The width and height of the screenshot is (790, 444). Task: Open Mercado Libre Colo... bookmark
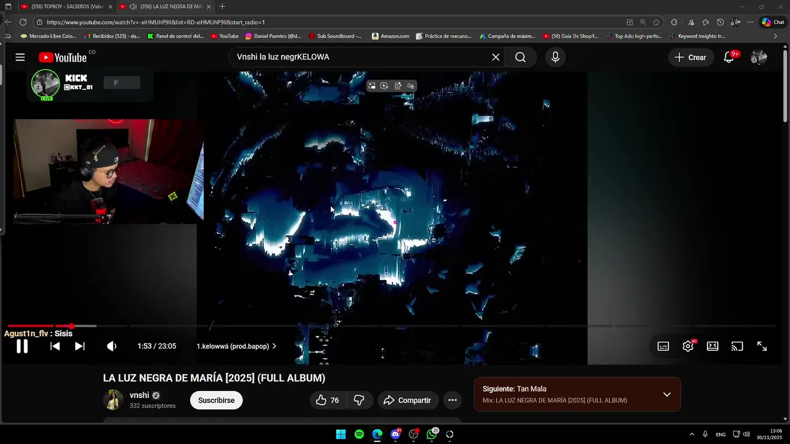(x=48, y=36)
